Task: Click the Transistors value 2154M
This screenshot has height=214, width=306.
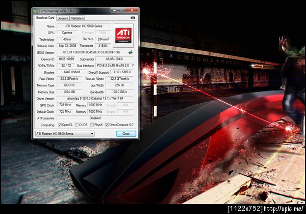Action: (x=103, y=46)
